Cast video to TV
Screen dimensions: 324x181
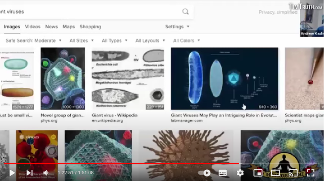click(x=293, y=173)
